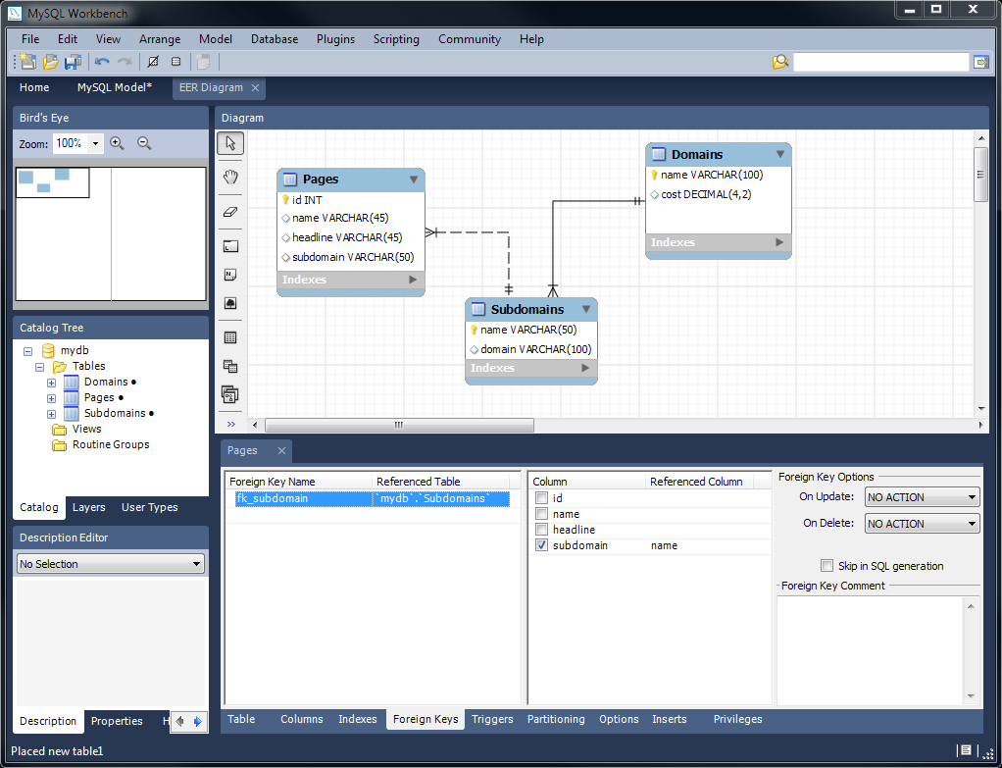The image size is (1002, 768).
Task: Click the Domains table header icon
Action: (x=659, y=154)
